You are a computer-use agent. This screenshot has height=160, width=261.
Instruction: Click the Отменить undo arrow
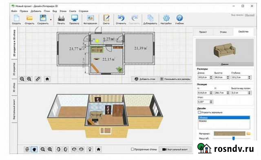[121, 18]
